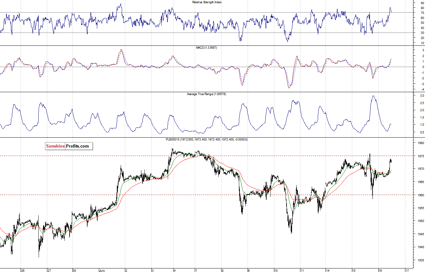
Task: Click the black dashed 1975 resistance line
Action: (206, 156)
